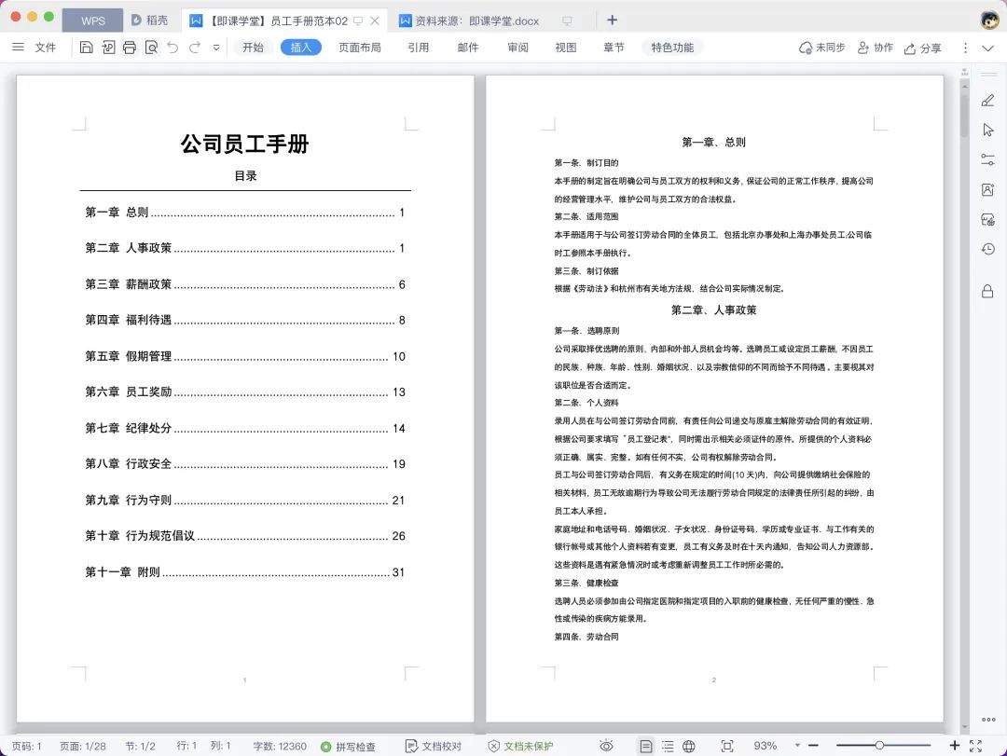Switch to page layout view in status bar

(x=646, y=746)
